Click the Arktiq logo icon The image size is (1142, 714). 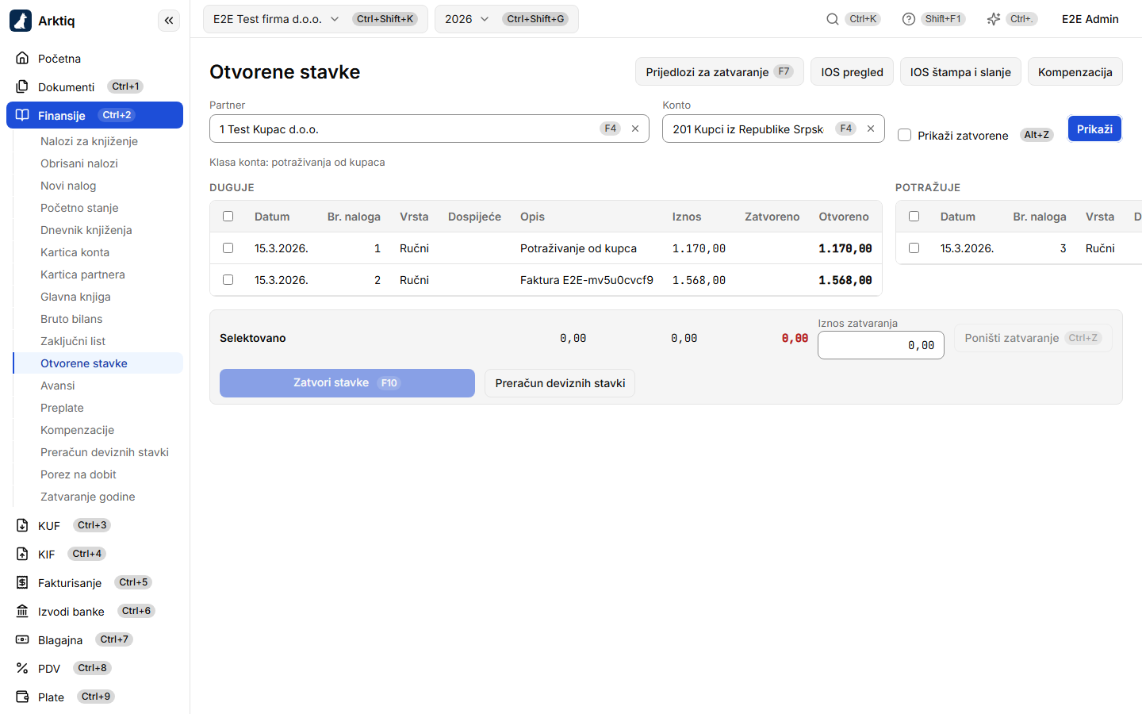[x=21, y=21]
